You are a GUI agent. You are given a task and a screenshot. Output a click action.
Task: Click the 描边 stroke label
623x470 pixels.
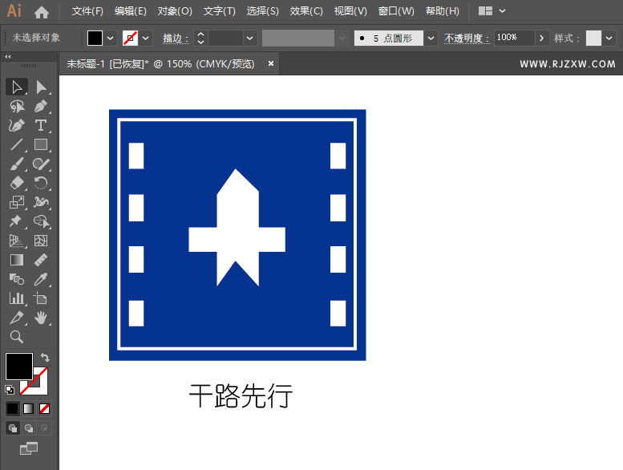(x=176, y=38)
